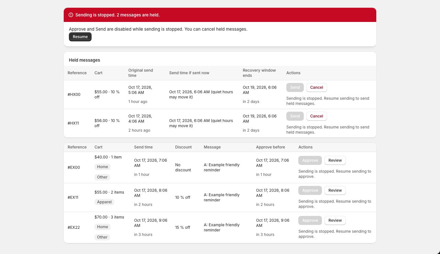Click the "in 3 hours" send time text in row #EX22
Screen dimensions: 440x254
143,235
